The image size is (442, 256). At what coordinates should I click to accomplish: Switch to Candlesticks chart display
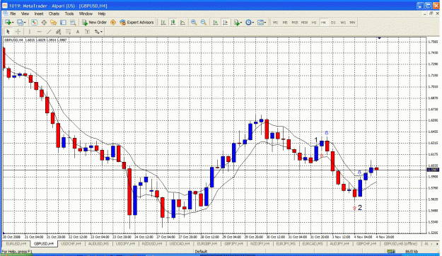173,22
